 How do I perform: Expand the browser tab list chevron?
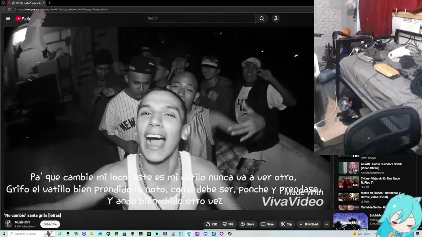click(x=3, y=3)
